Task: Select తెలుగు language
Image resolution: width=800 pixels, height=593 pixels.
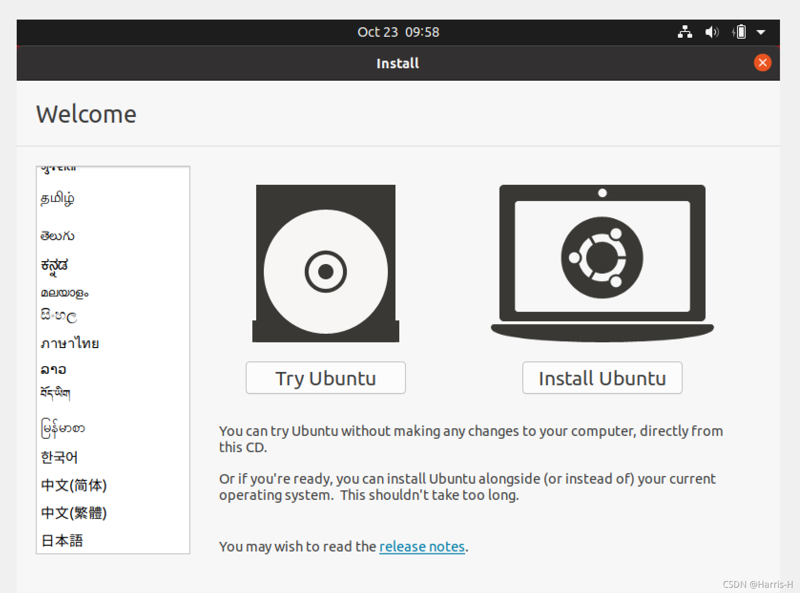Action: click(x=113, y=236)
